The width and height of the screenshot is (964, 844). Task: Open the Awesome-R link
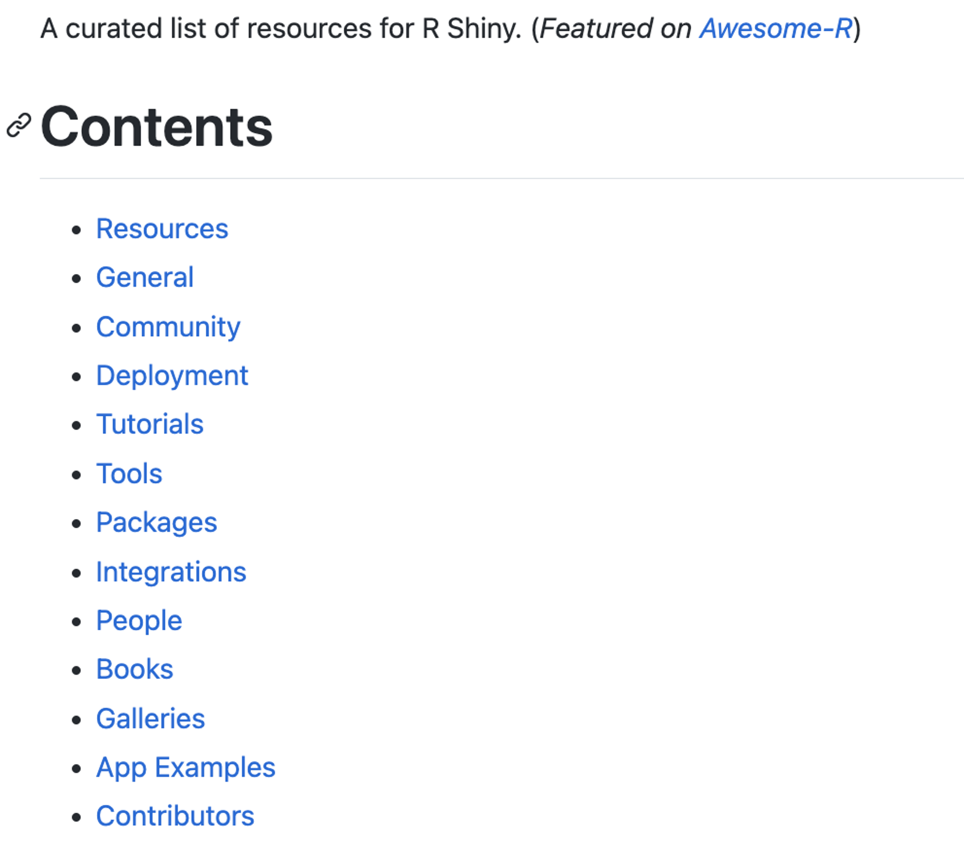(776, 28)
